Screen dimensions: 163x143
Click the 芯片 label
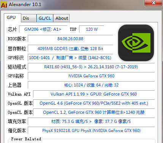click(x=12, y=29)
